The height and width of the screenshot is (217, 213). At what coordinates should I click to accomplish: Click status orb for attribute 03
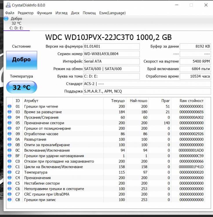(x=10, y=112)
